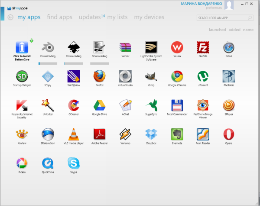Launch Google Chrome
This screenshot has width=260, height=206.
tap(177, 76)
